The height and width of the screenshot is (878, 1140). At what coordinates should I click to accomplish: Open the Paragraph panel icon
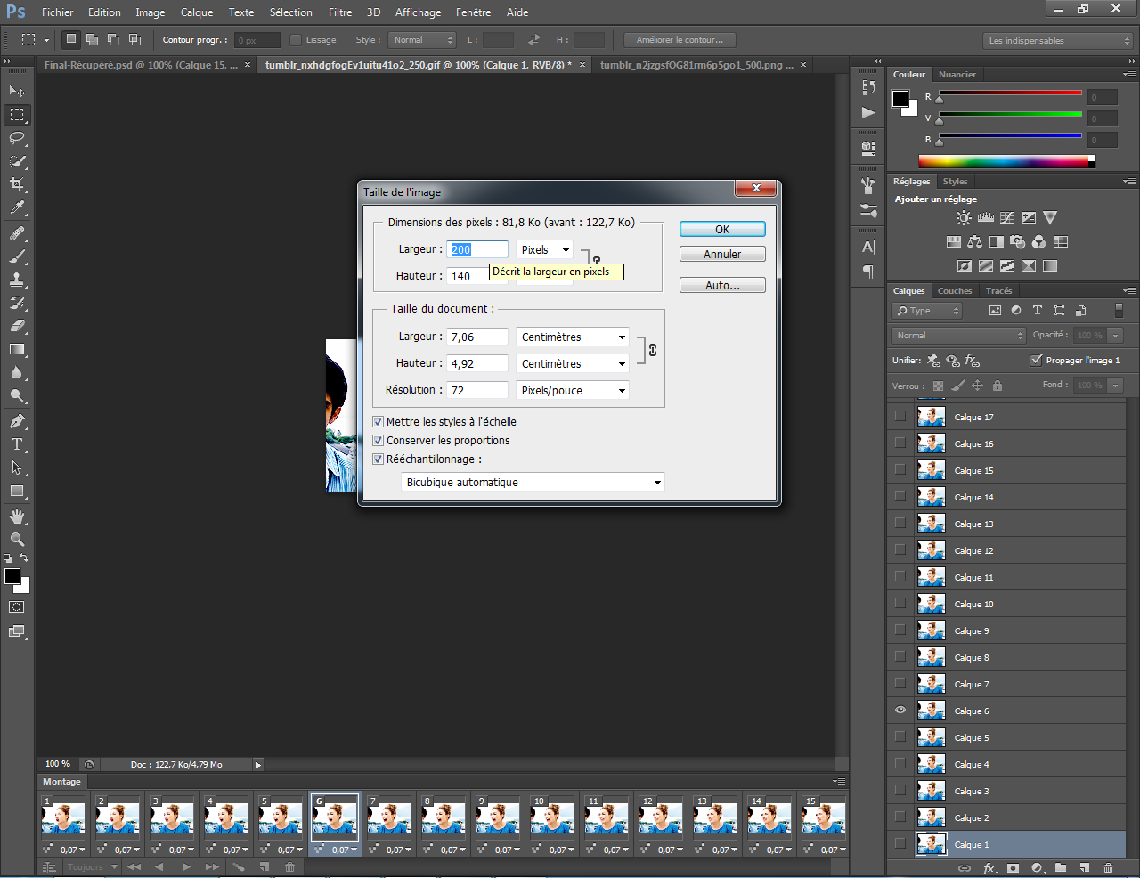[868, 272]
